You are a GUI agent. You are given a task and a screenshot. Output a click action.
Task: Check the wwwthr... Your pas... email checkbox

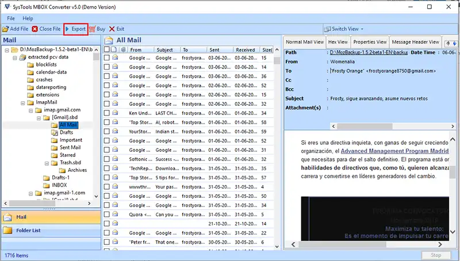tap(107, 187)
